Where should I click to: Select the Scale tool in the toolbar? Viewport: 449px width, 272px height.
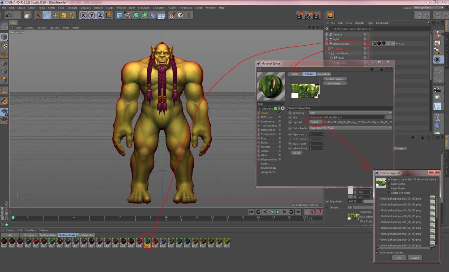(63, 15)
